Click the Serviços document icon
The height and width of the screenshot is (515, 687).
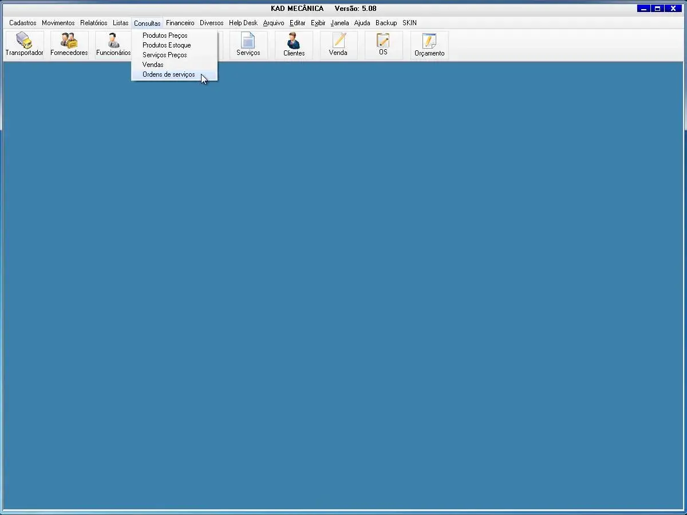tap(248, 45)
